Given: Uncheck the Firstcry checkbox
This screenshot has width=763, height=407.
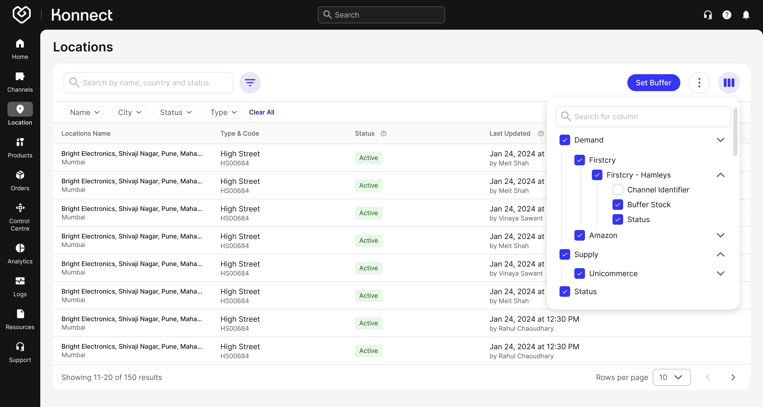Looking at the screenshot, I should [580, 160].
